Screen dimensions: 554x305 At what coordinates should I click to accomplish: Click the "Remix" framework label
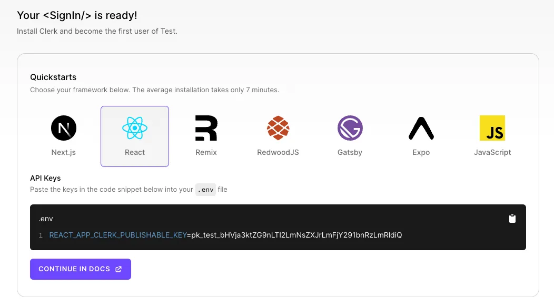(x=206, y=152)
